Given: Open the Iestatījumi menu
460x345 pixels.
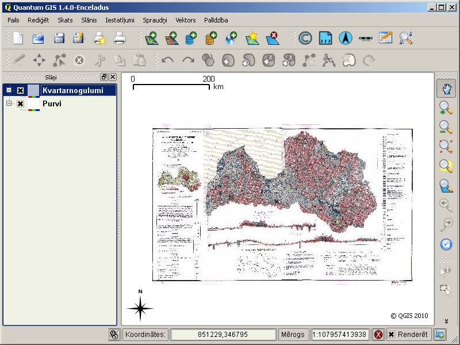Looking at the screenshot, I should 120,20.
